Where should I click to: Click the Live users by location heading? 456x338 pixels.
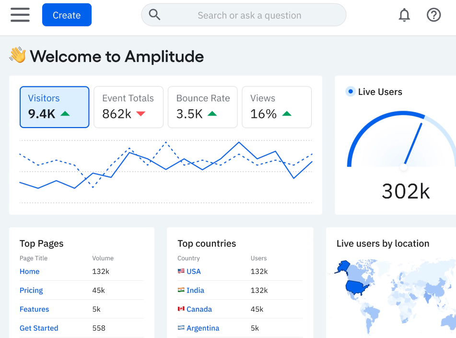pos(383,244)
